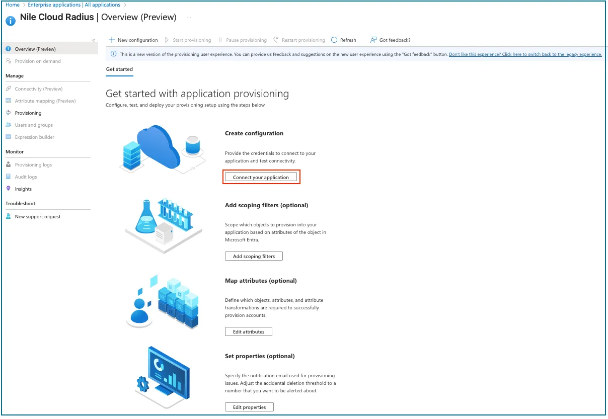Click the Add scoping filters (optional) heading
The height and width of the screenshot is (419, 608).
266,205
